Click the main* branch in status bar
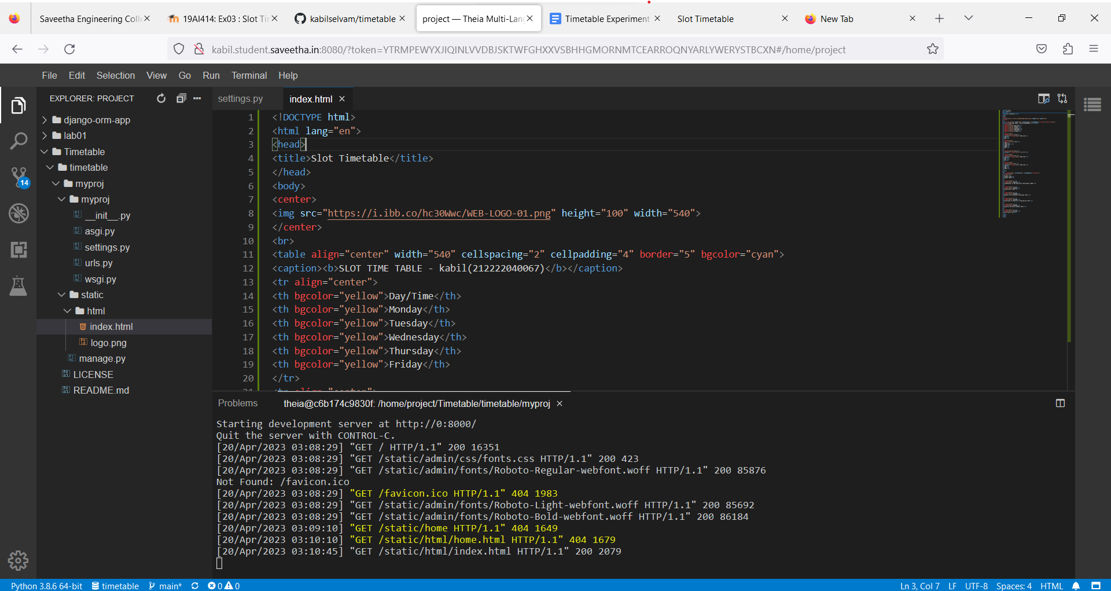The height and width of the screenshot is (591, 1111). (165, 586)
